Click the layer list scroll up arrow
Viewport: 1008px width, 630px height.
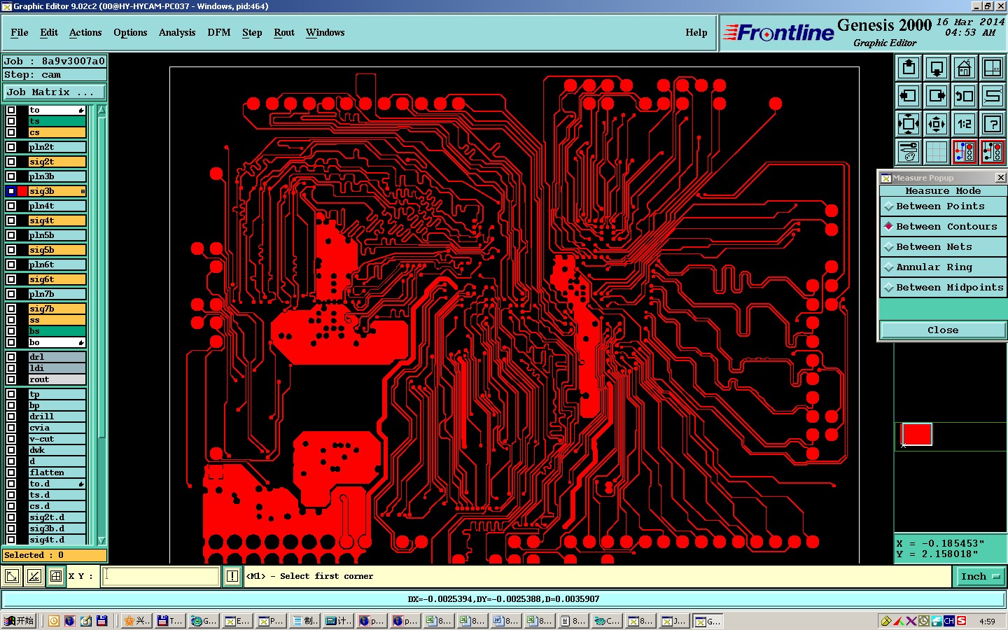(101, 111)
